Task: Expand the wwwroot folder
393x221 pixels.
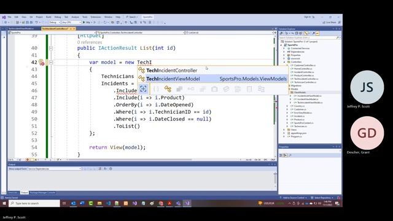Action: tap(284, 58)
